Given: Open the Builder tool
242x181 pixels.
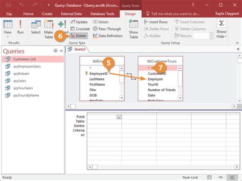Looking at the screenshot, I should (x=152, y=36).
